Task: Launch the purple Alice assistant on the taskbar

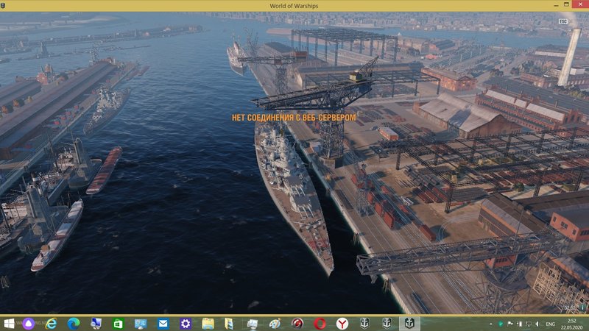Action: click(x=29, y=324)
